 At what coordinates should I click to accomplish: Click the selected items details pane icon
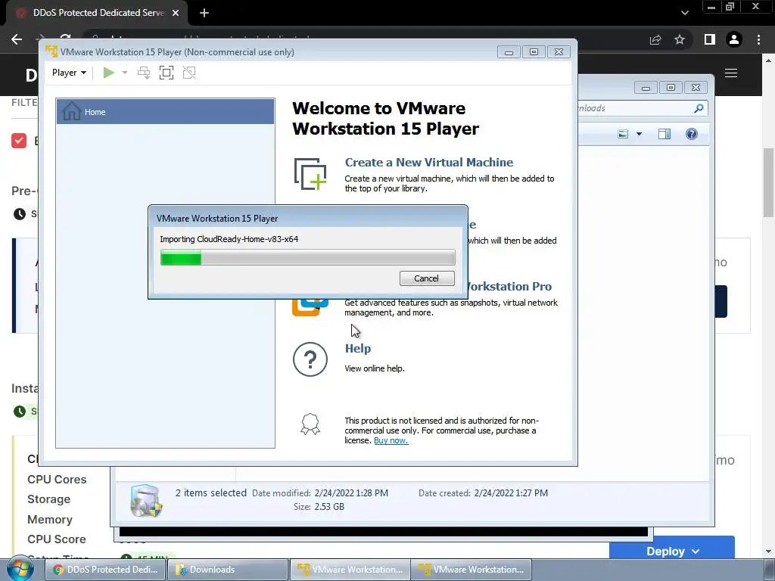146,500
